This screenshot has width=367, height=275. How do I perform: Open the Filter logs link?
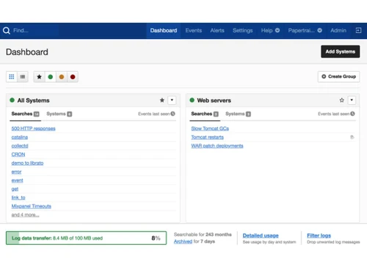319,235
